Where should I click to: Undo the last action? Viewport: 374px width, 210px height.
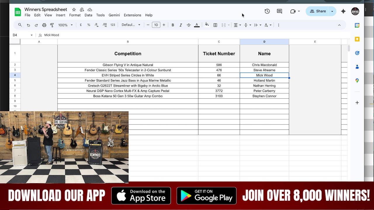[28, 25]
